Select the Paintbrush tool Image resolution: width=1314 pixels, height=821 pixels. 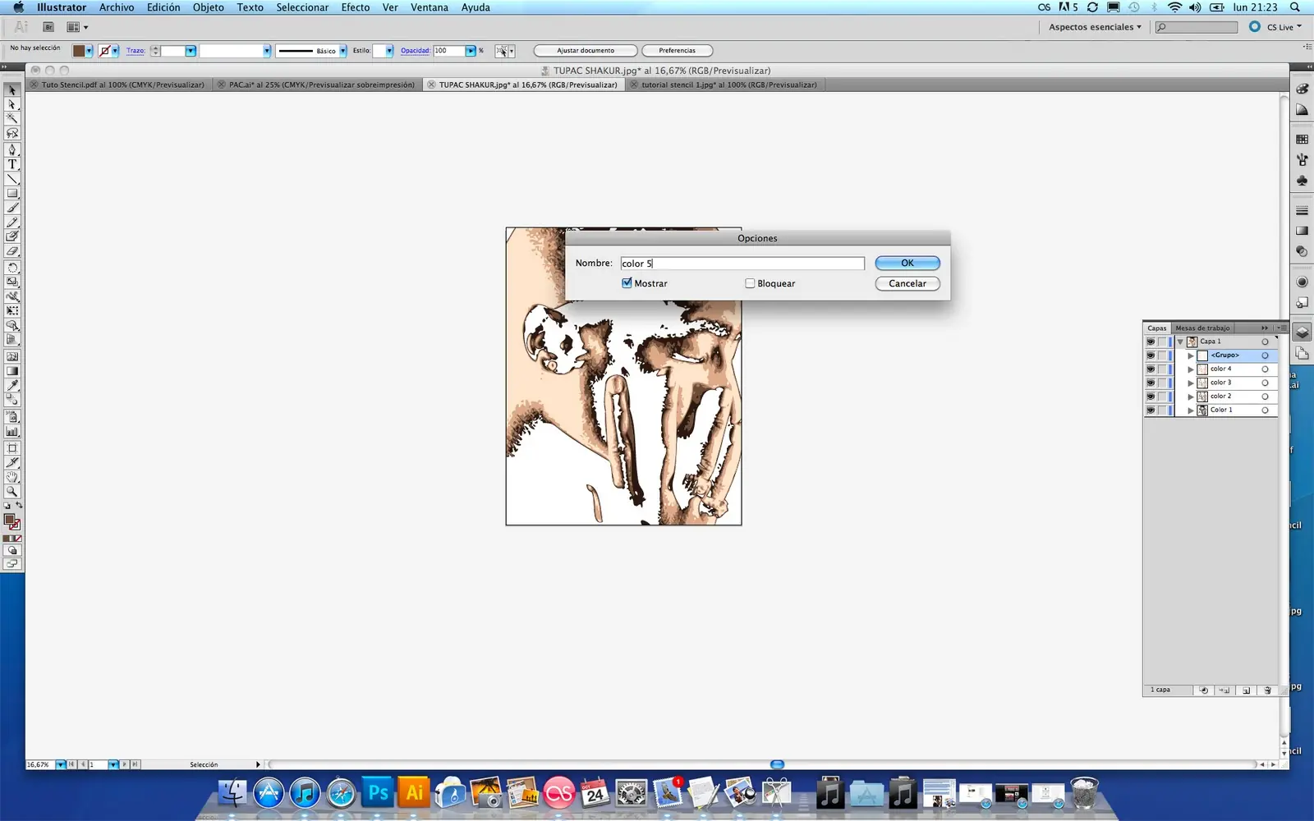(12, 208)
